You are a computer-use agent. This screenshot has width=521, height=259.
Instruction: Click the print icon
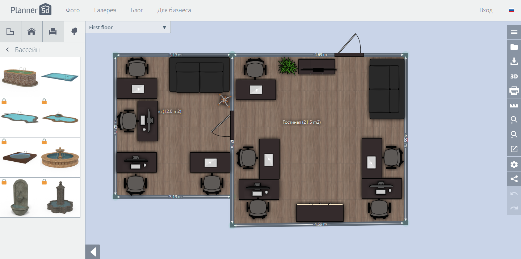coord(514,91)
